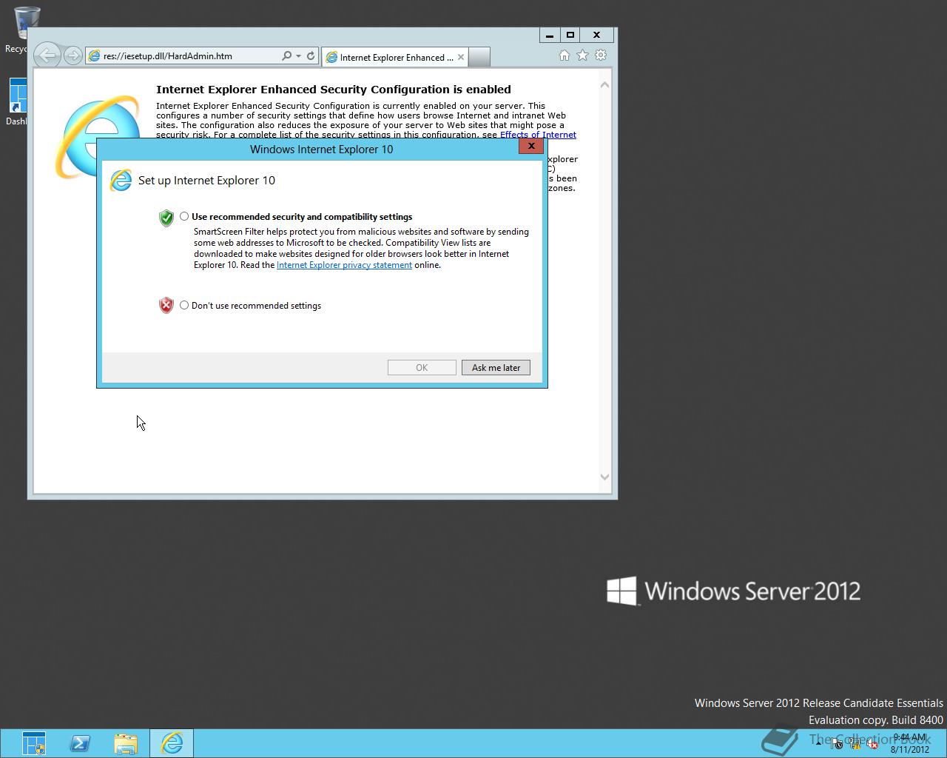Viewport: 947px width, 758px height.
Task: Click the search magnifier in address bar
Action: [x=286, y=56]
